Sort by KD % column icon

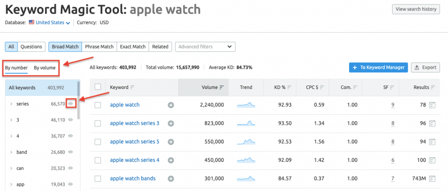pos(289,87)
